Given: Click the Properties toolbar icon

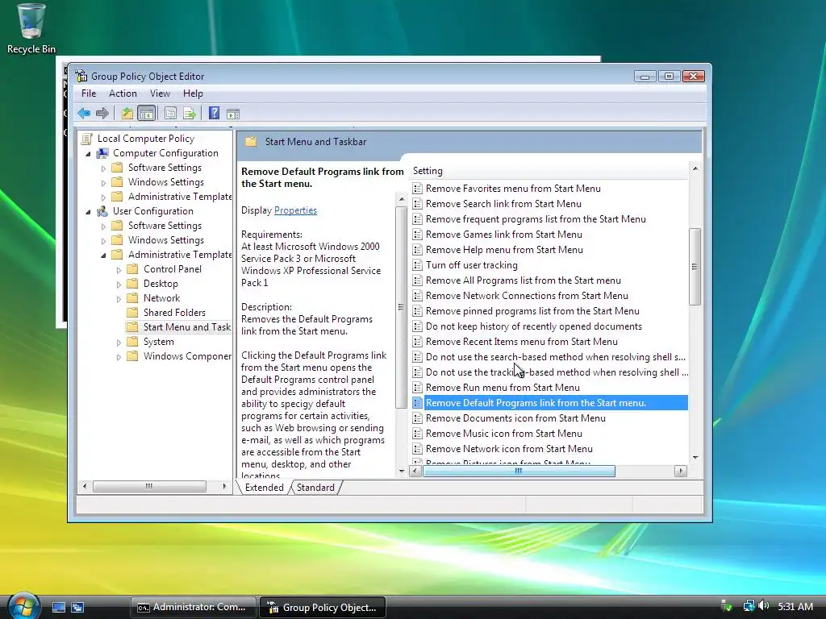Looking at the screenshot, I should tap(170, 113).
